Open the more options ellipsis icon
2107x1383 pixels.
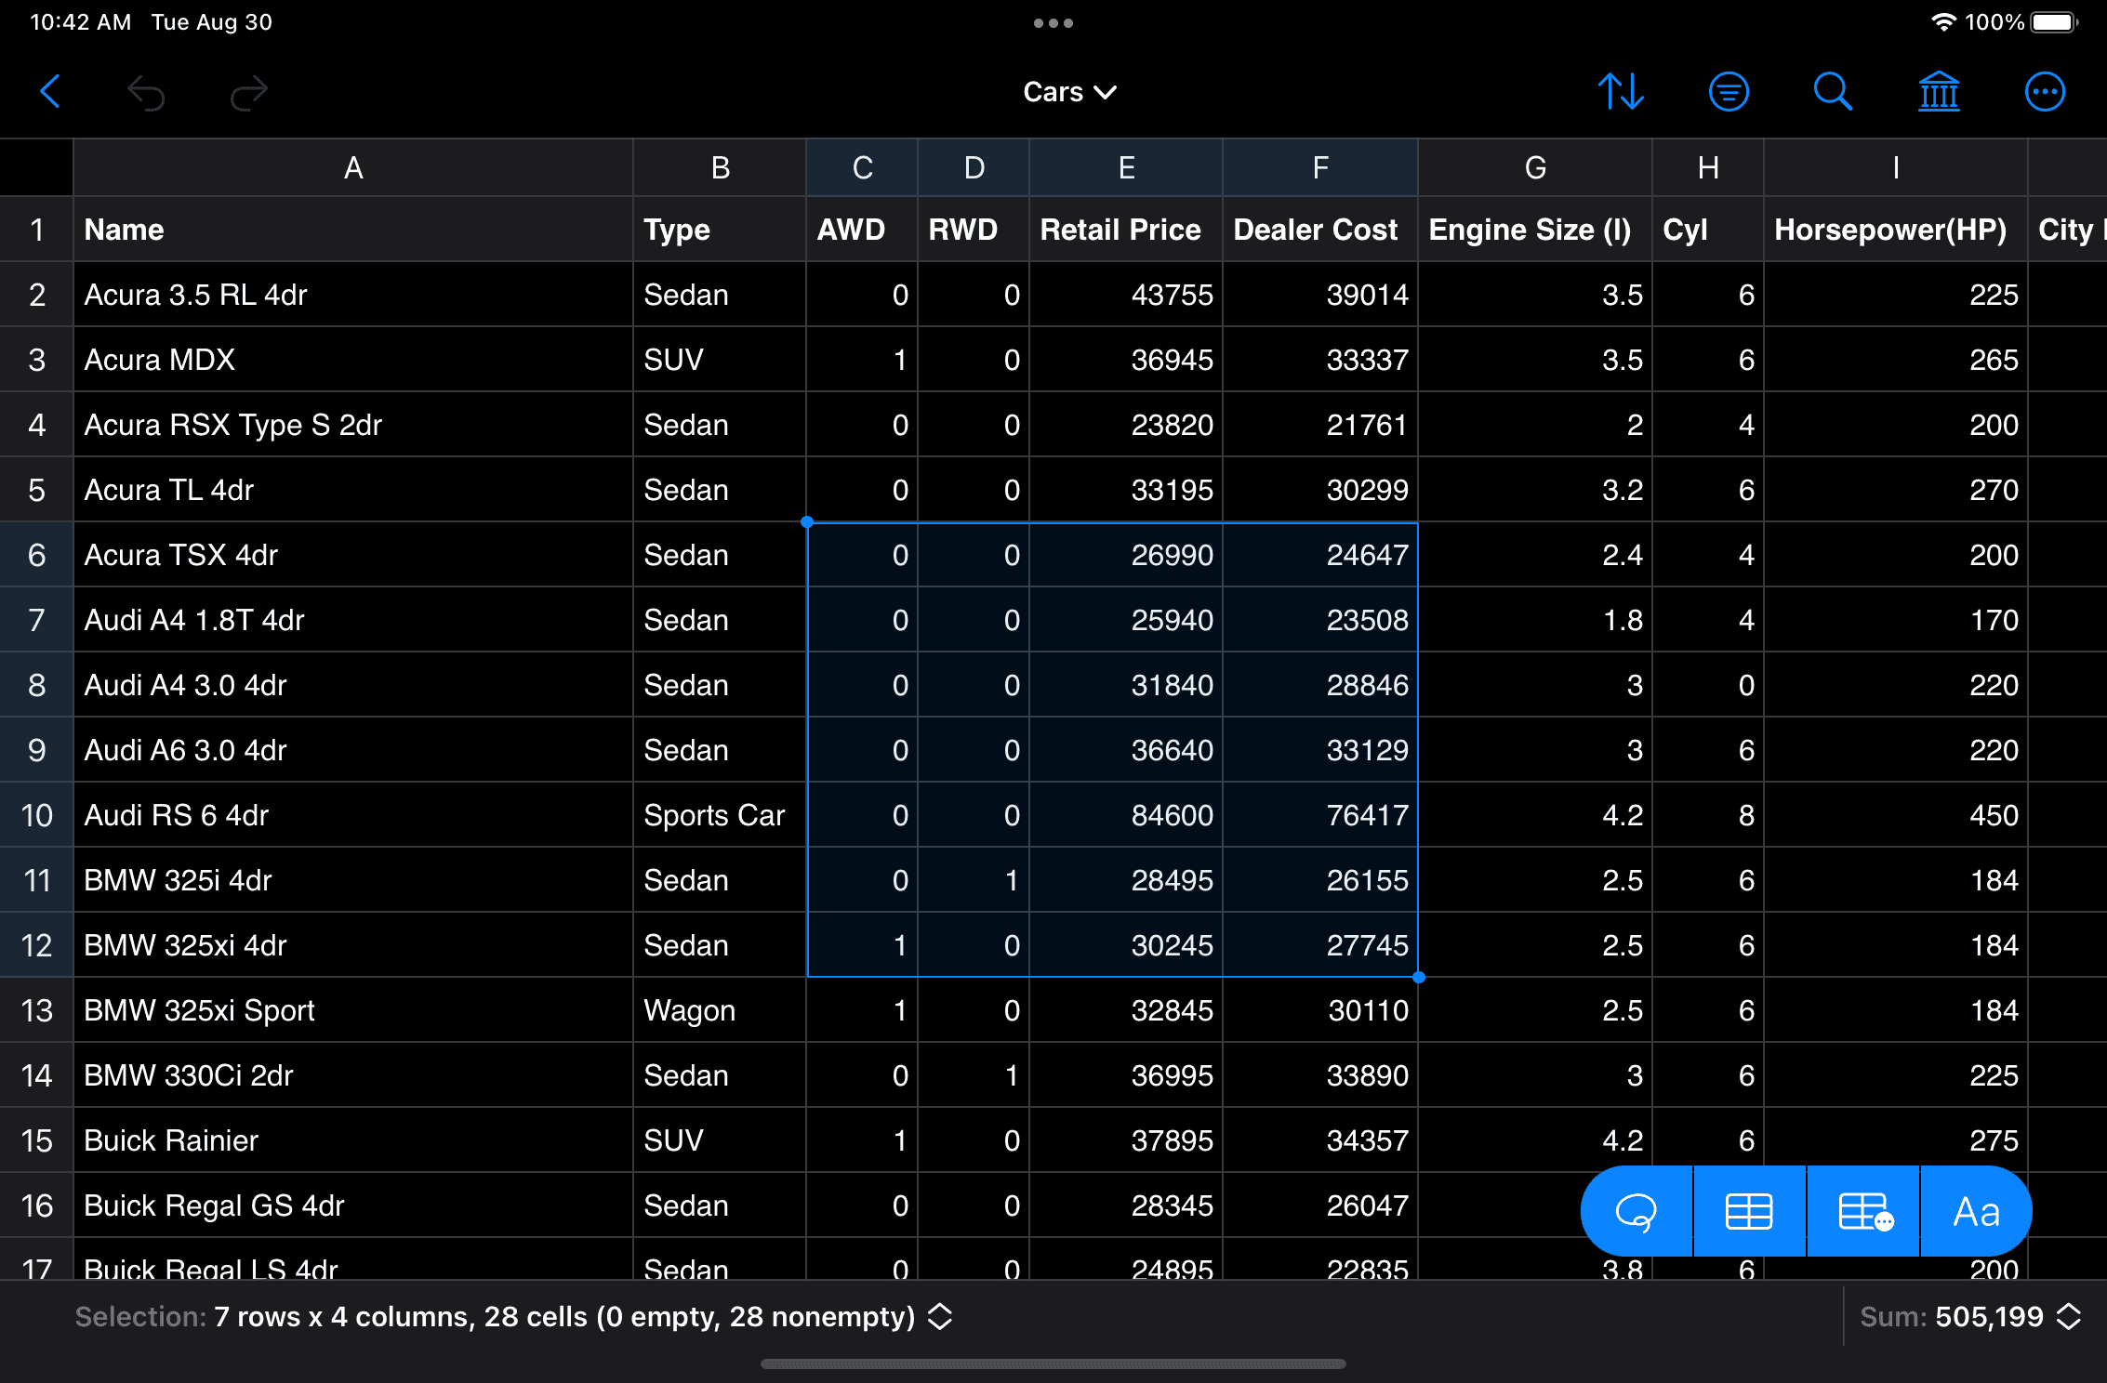click(2045, 92)
